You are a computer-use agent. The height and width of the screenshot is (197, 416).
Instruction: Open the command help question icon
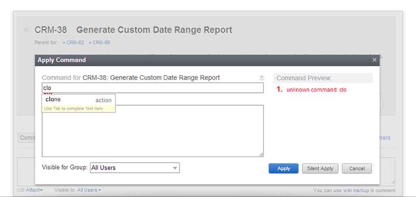[x=262, y=78]
